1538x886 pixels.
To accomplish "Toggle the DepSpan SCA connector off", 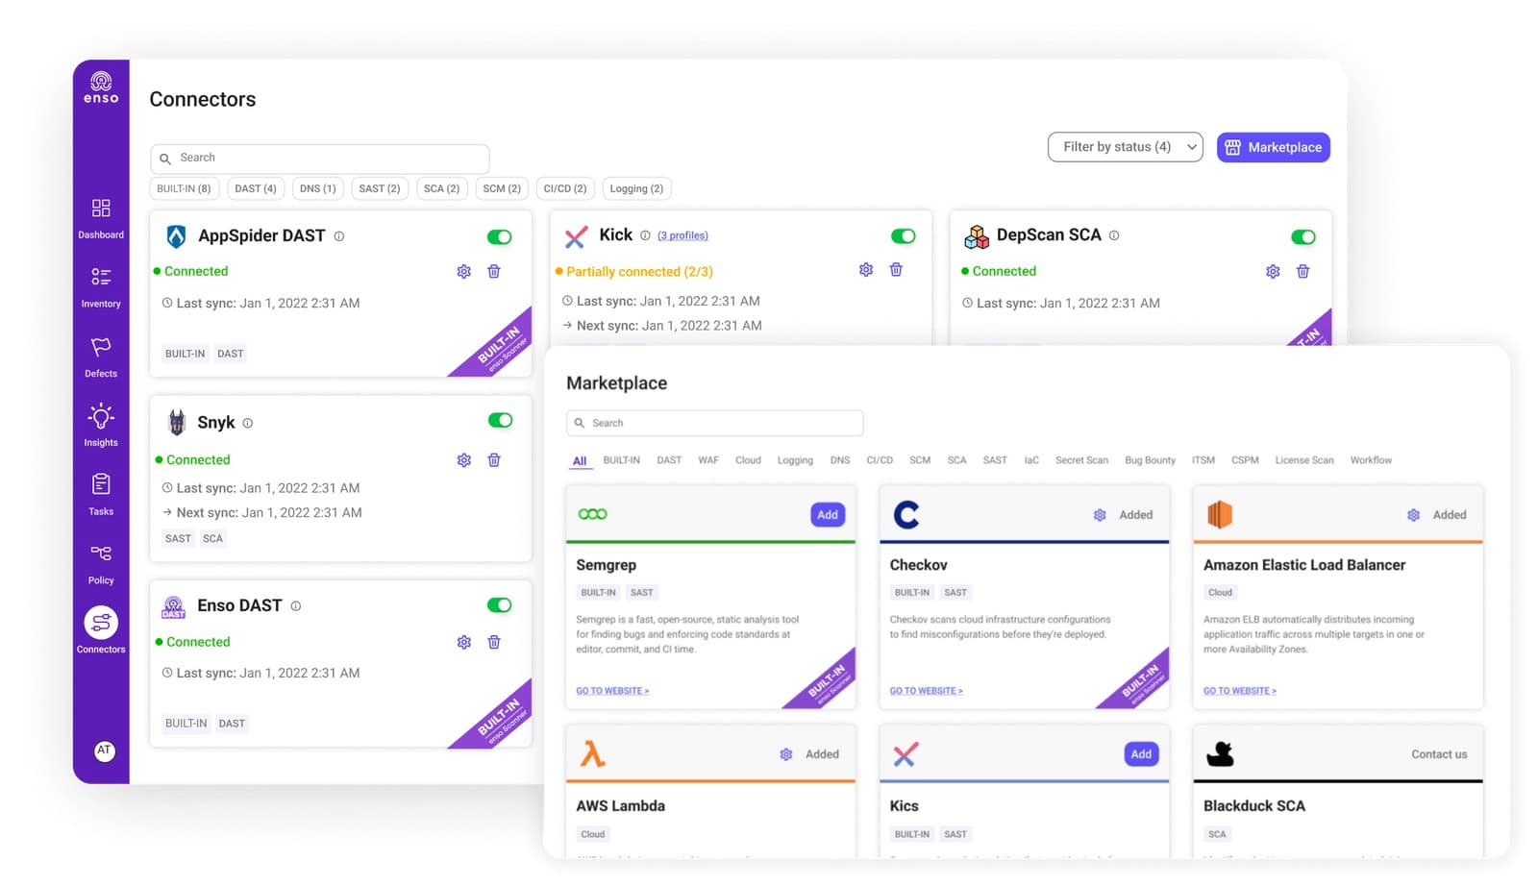I will coord(1302,237).
